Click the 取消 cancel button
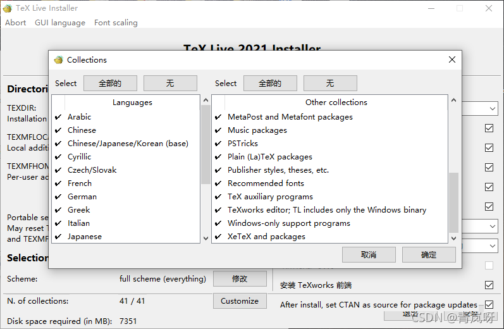The height and width of the screenshot is (329, 504). 369,255
